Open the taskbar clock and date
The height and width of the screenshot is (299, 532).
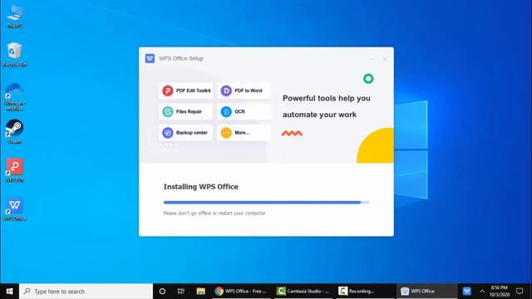(x=499, y=292)
